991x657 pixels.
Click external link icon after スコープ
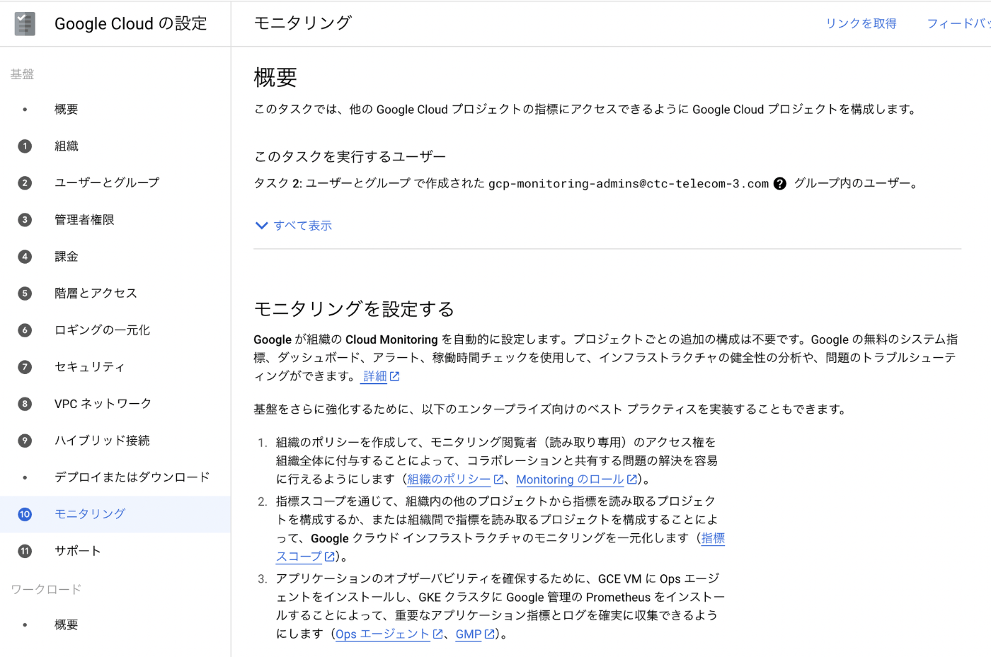pos(329,557)
